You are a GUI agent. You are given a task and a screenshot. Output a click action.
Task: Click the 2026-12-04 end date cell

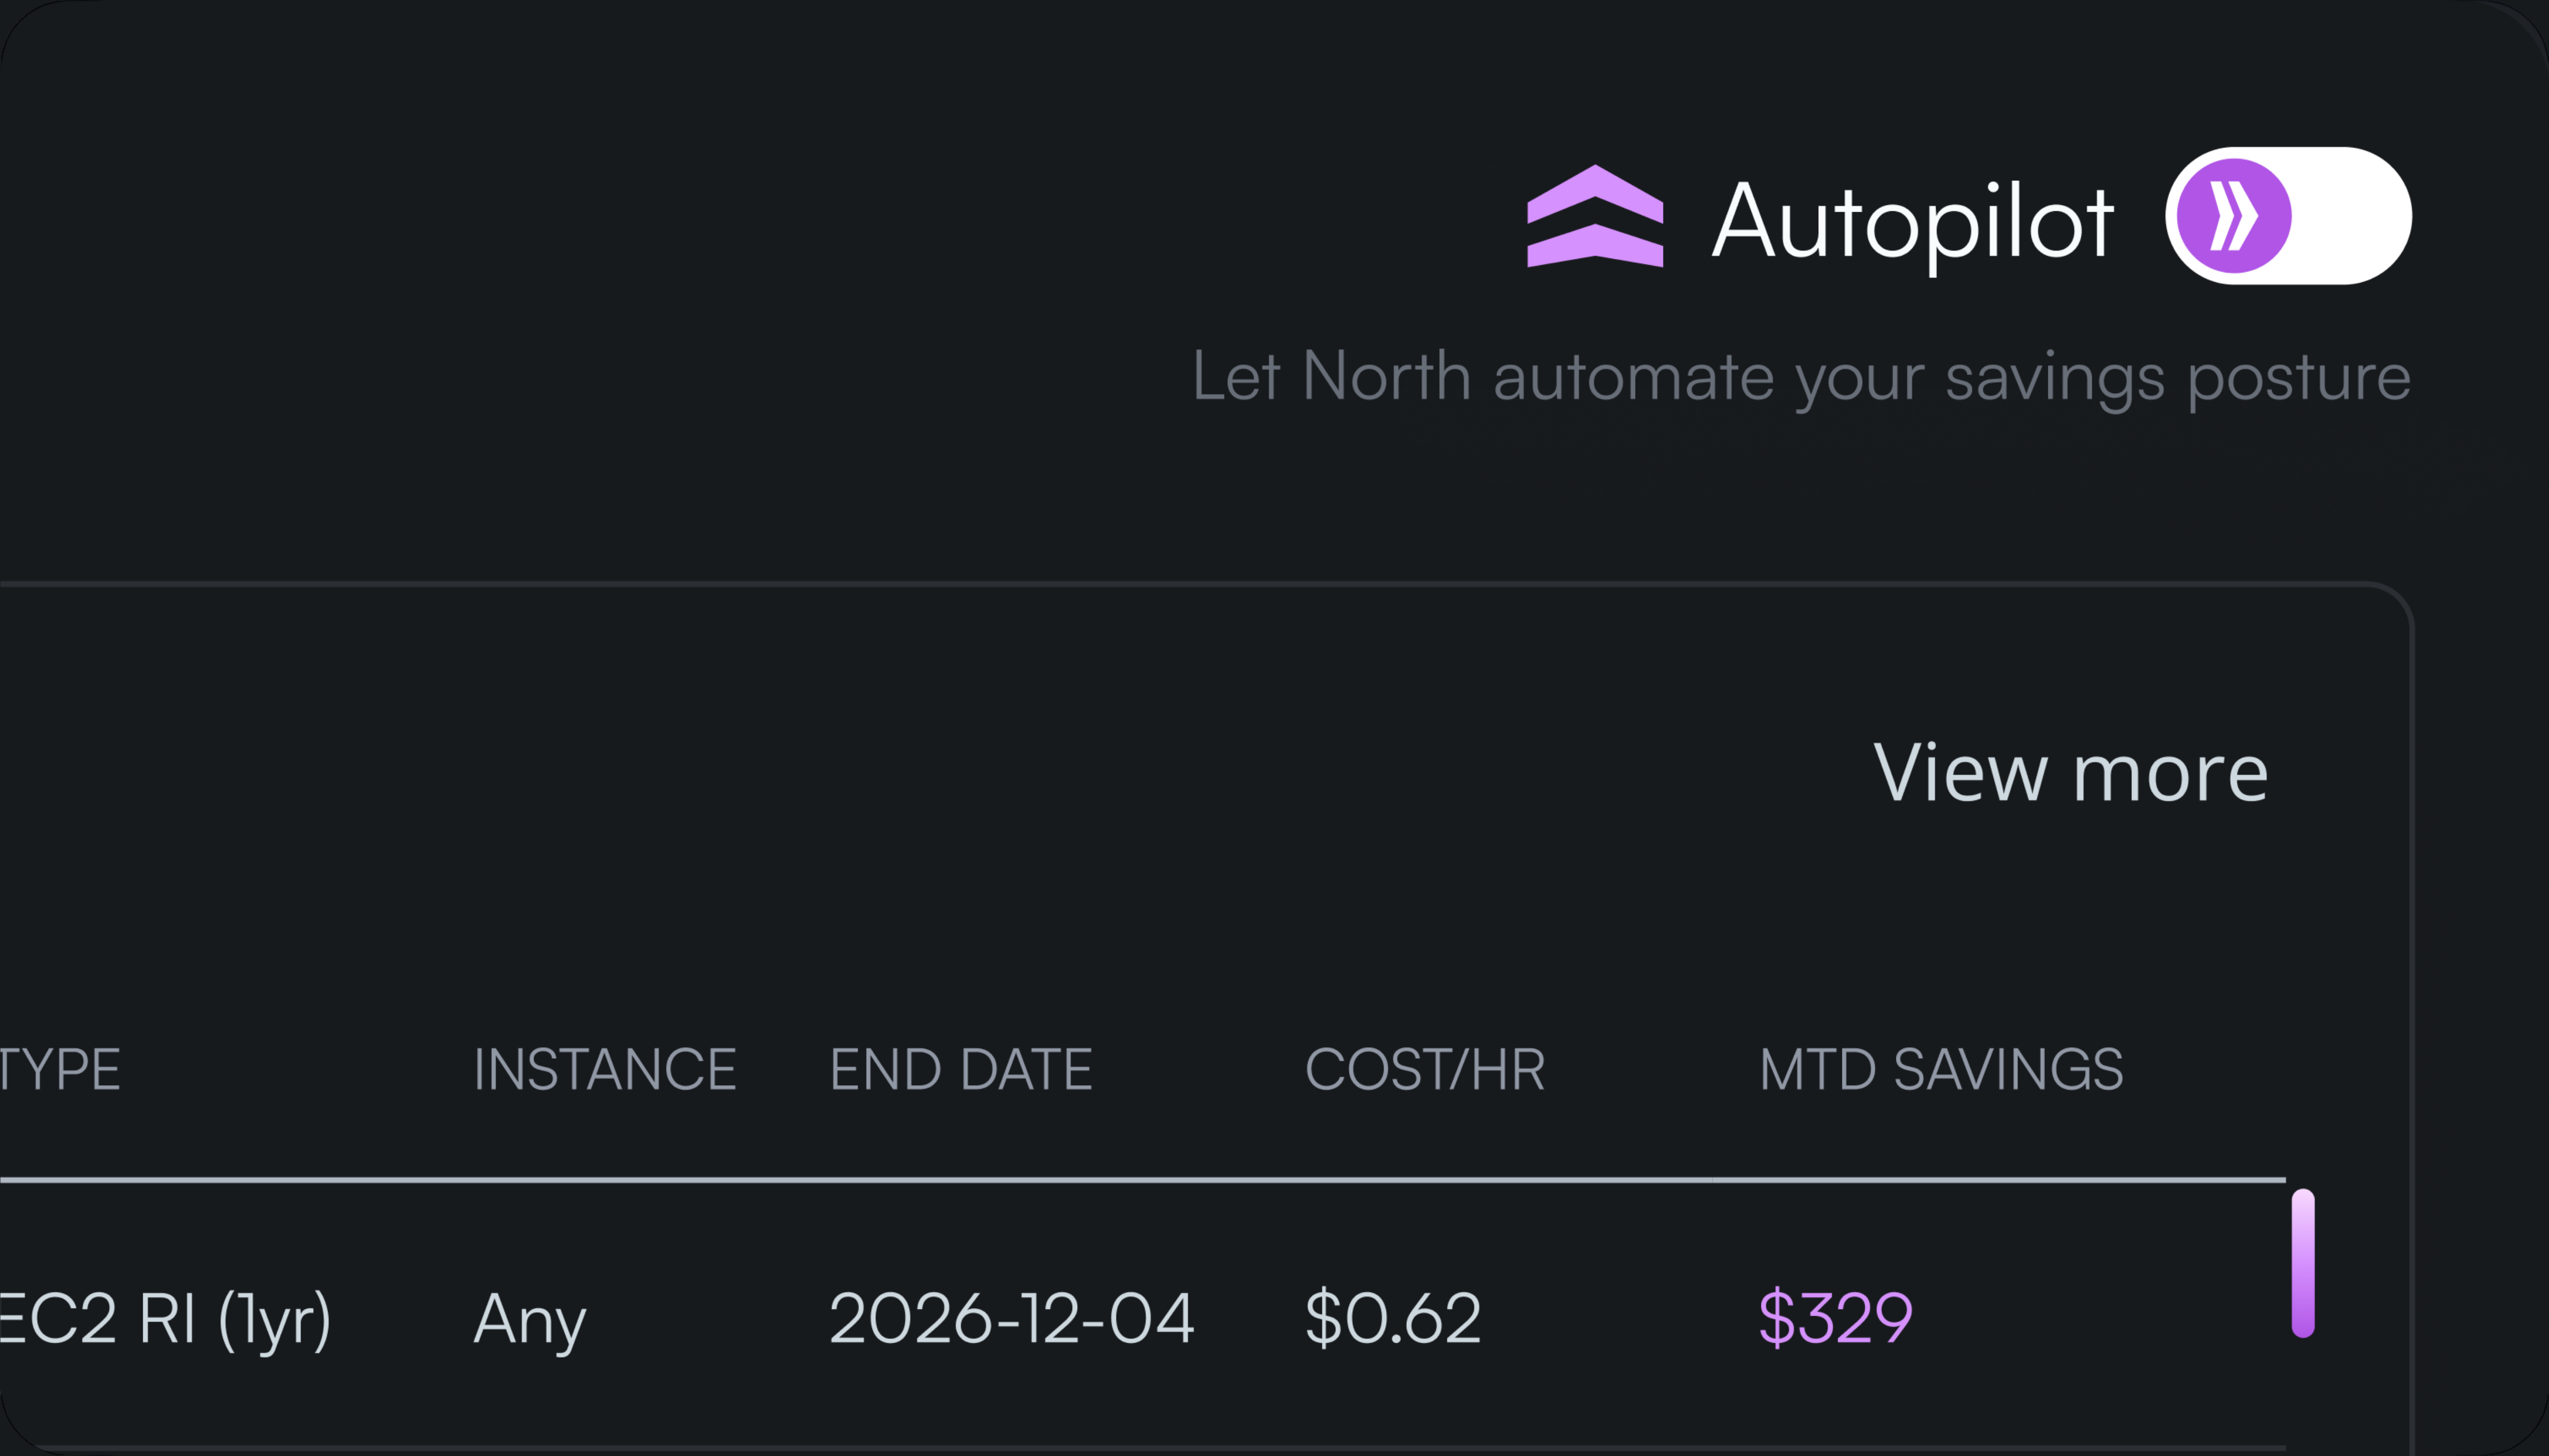1011,1318
